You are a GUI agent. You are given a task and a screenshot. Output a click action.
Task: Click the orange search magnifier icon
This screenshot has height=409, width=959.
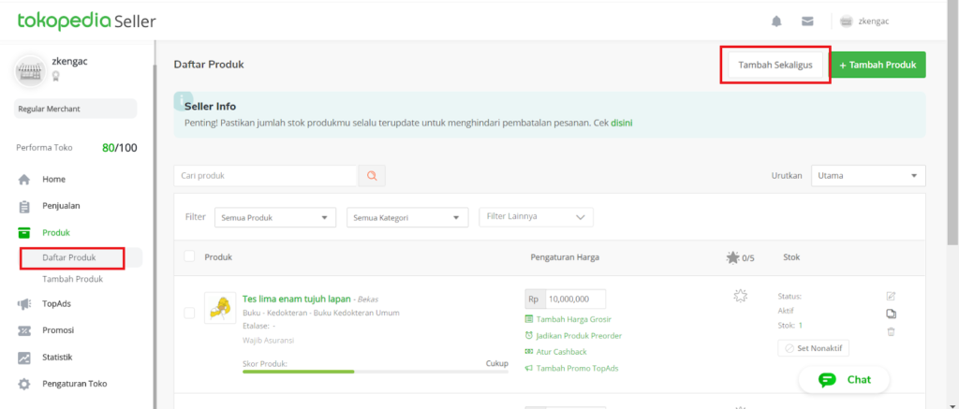pyautogui.click(x=372, y=175)
